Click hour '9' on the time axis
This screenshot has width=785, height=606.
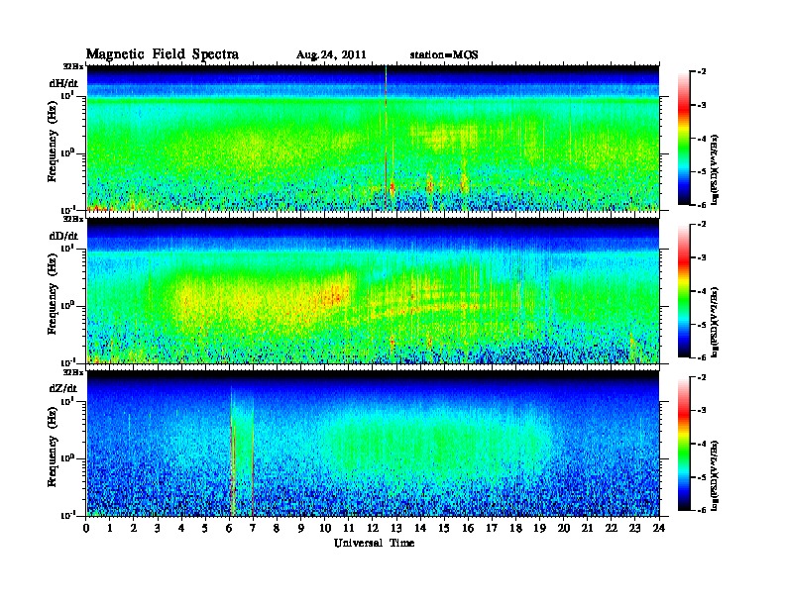(x=301, y=529)
